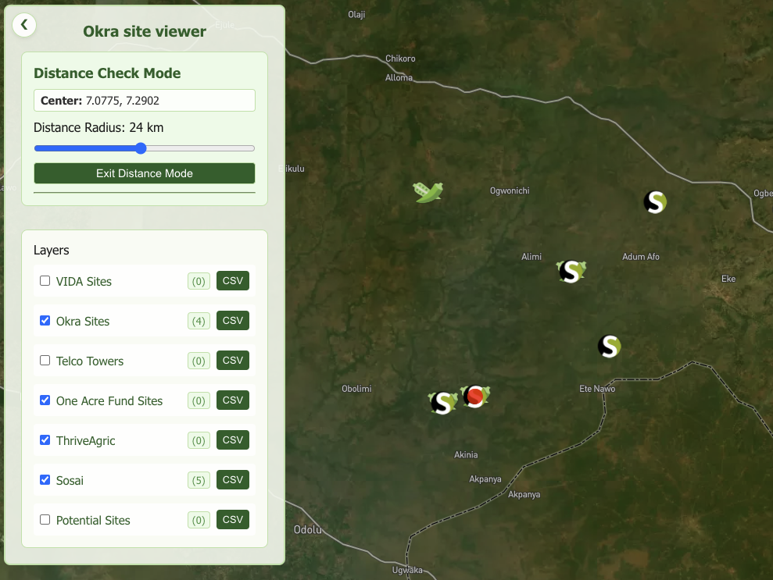Image resolution: width=773 pixels, height=580 pixels.
Task: Toggle the Telco Towers layer checkbox
Action: (x=45, y=361)
